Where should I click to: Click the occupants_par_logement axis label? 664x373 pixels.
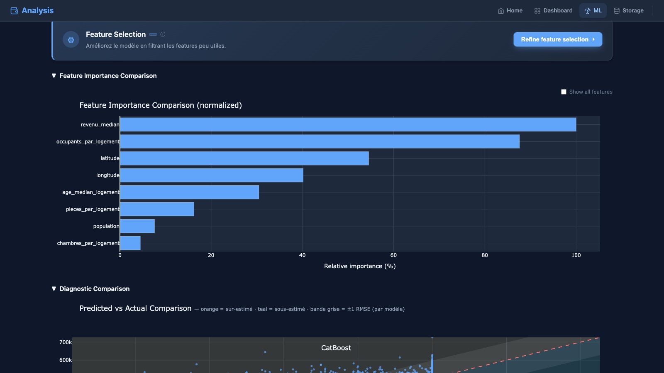[88, 142]
